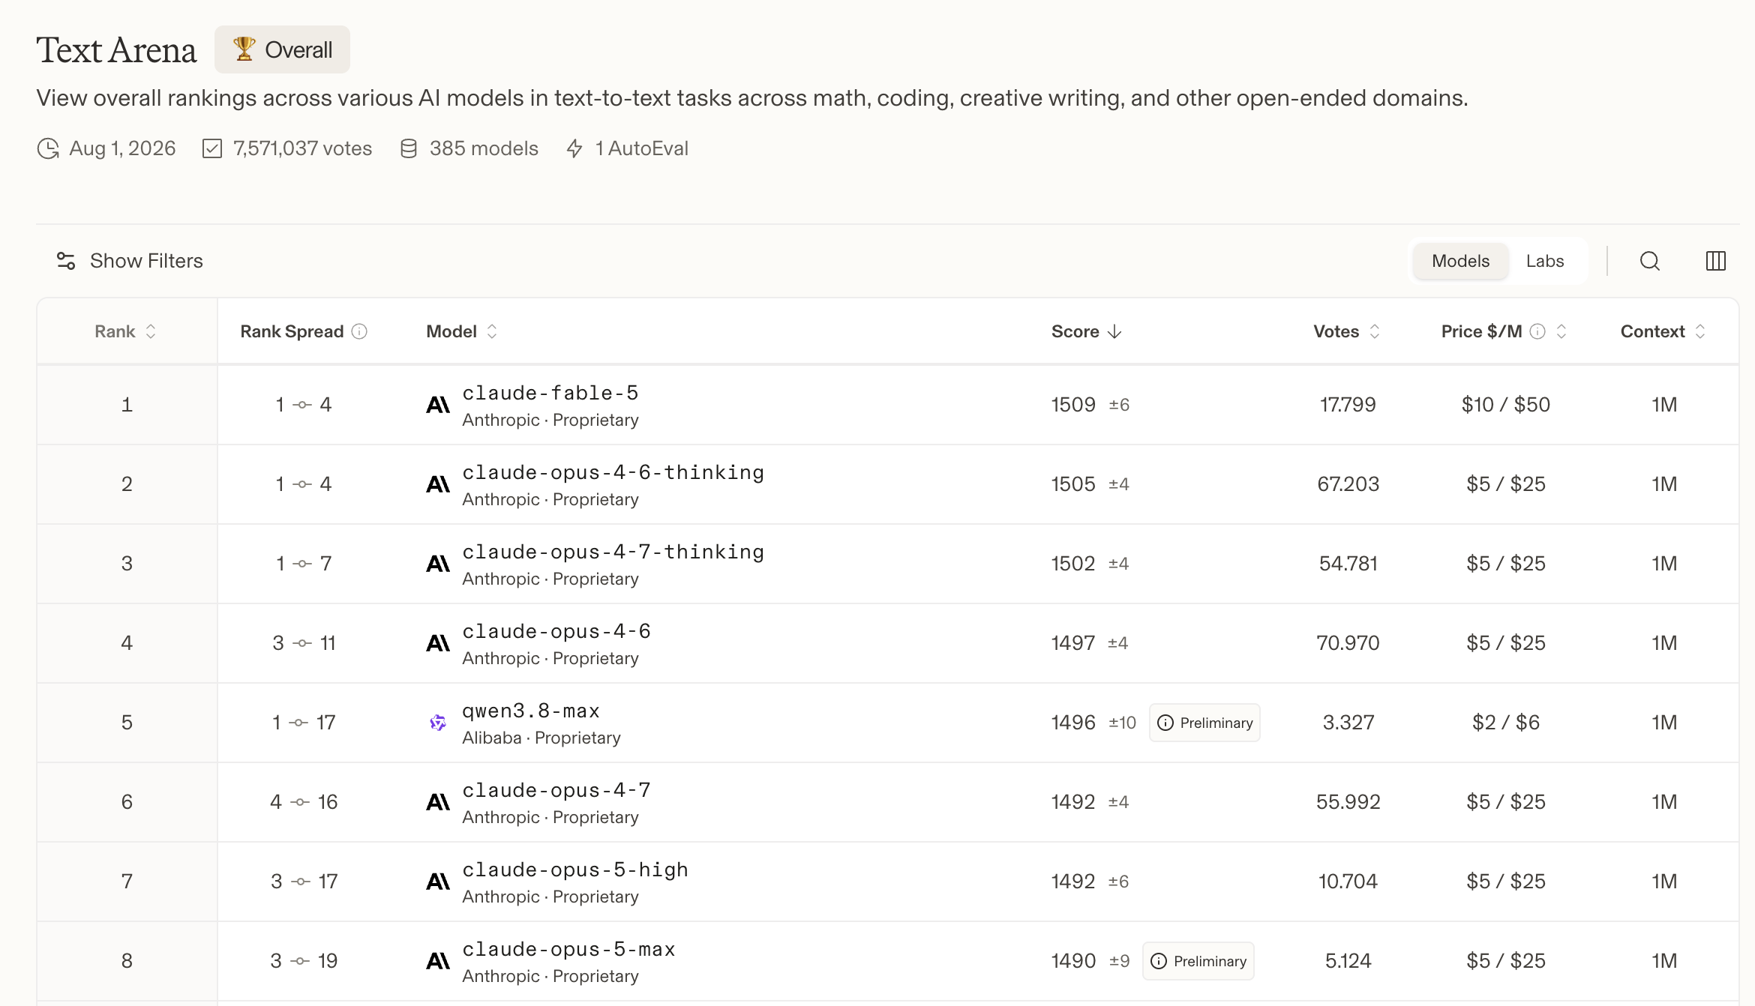Open the claude-opus-5-high model link
Image resolution: width=1755 pixels, height=1006 pixels.
point(575,870)
